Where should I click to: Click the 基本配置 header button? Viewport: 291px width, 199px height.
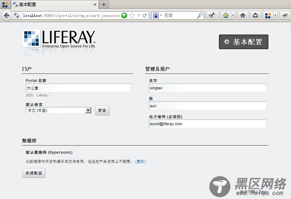coord(243,42)
